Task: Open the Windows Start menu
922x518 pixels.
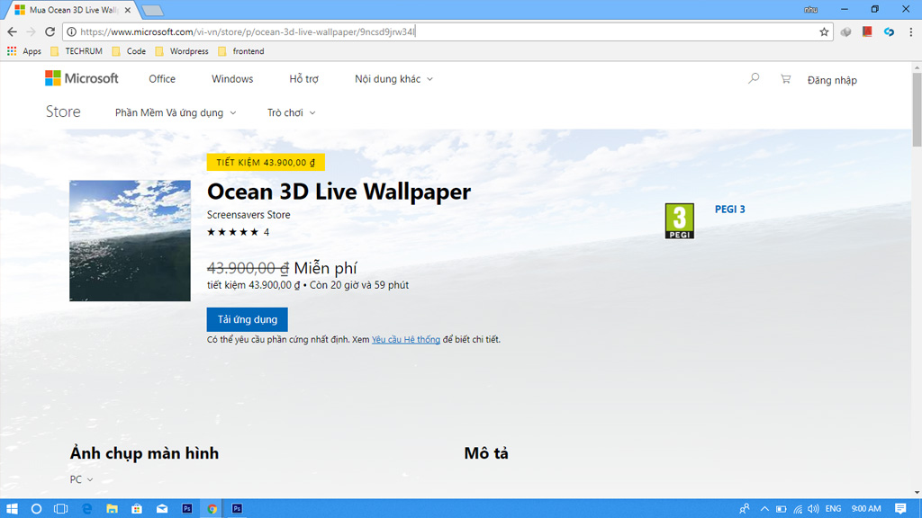Action: click(12, 509)
